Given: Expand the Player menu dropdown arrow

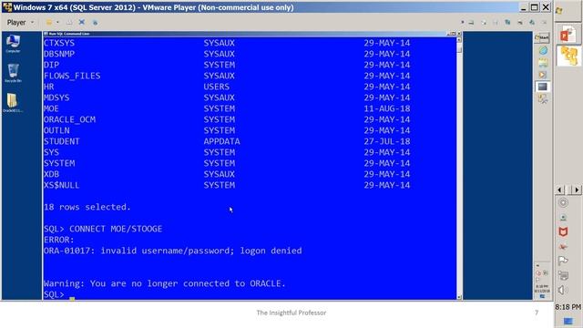Looking at the screenshot, I should click(33, 23).
